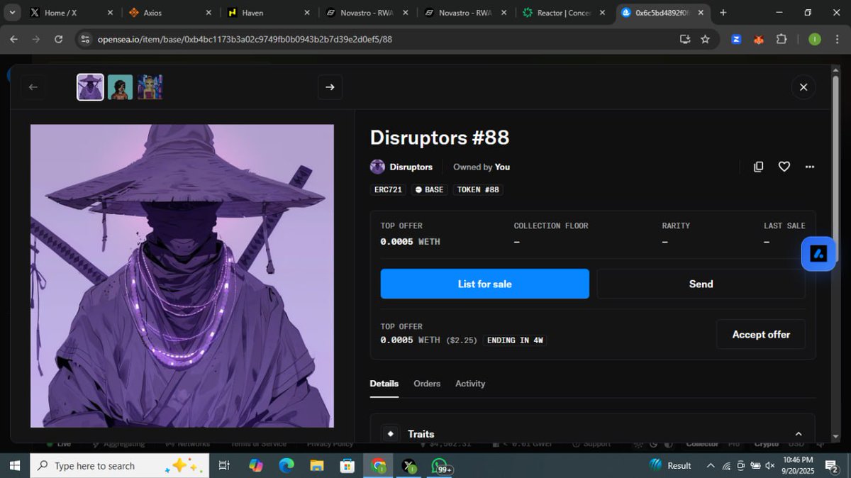Favorite the item with heart icon
The height and width of the screenshot is (478, 851).
coord(784,167)
